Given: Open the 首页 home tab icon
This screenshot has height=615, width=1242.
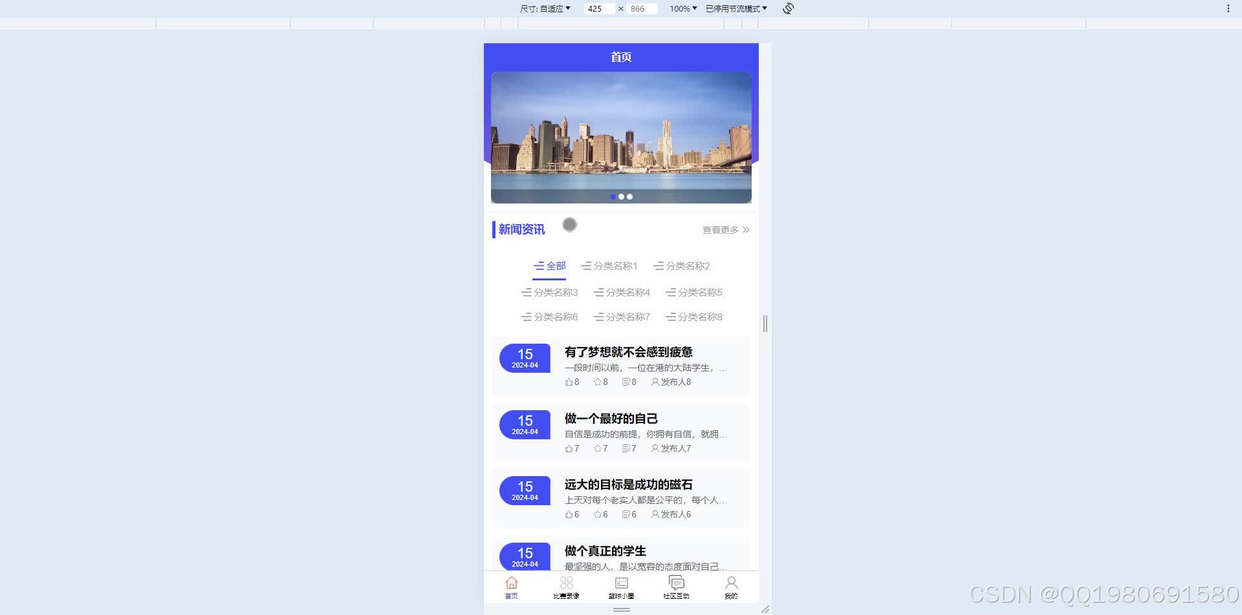Looking at the screenshot, I should 511,583.
